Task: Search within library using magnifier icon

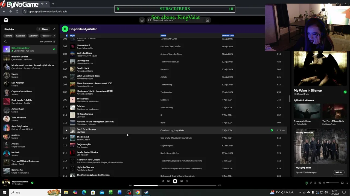Action: [5, 42]
